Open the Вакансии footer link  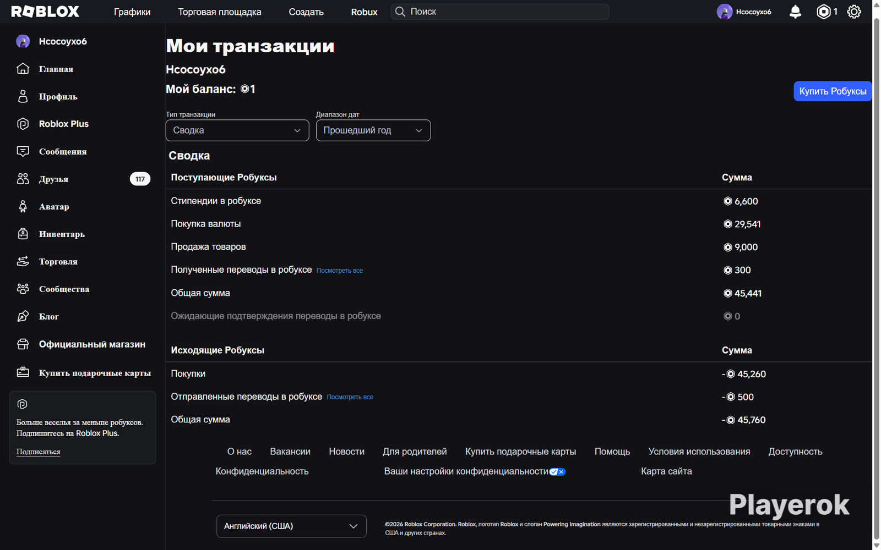coord(290,452)
